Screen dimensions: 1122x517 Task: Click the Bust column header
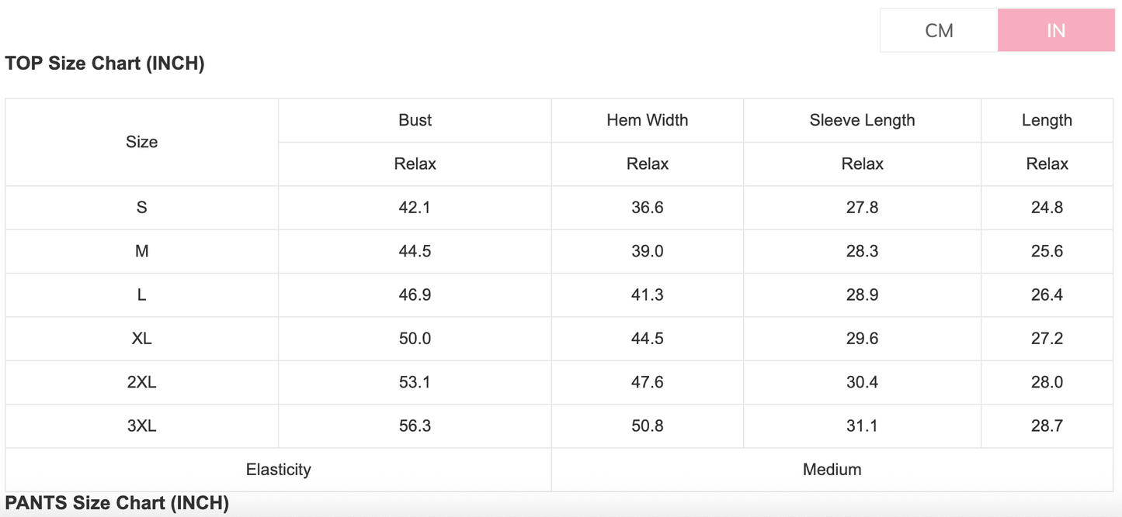[x=415, y=120]
